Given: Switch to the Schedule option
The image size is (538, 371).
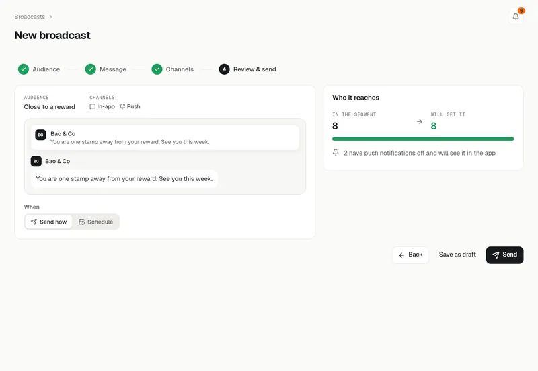Looking at the screenshot, I should tap(95, 222).
